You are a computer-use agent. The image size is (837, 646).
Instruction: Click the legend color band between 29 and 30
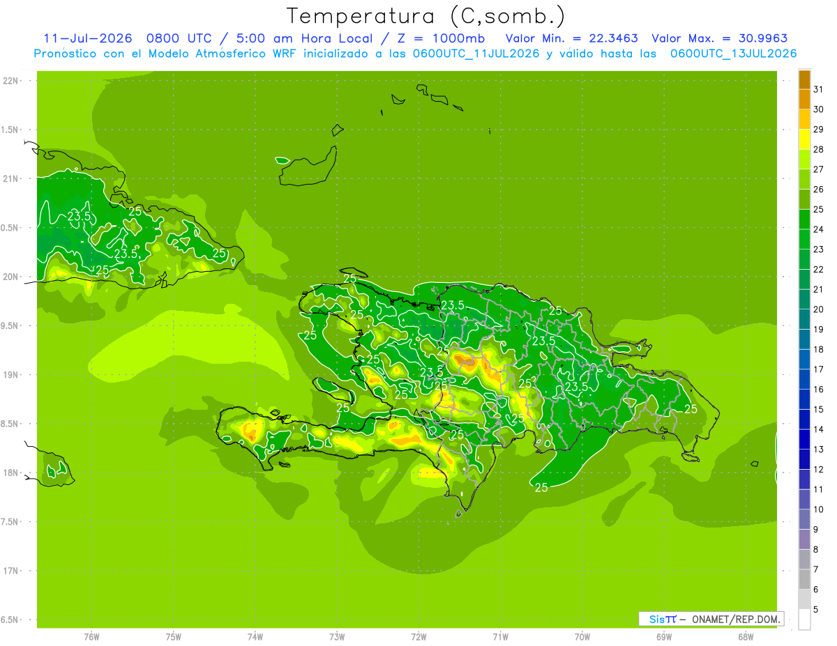click(804, 119)
